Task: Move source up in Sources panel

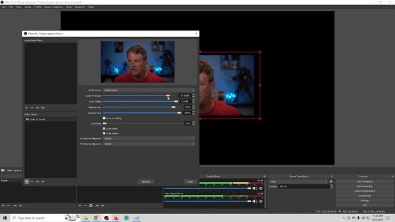Action: pyautogui.click(x=98, y=205)
